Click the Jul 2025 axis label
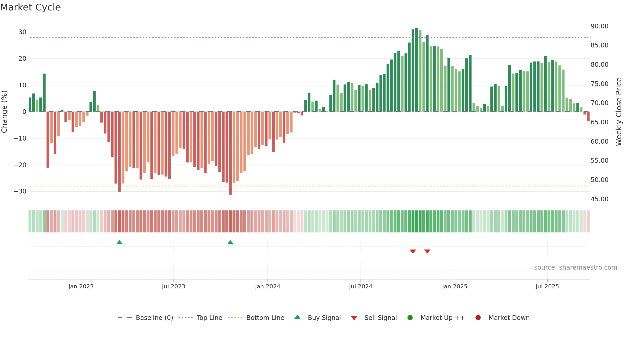This screenshot has width=626, height=352. [x=547, y=286]
